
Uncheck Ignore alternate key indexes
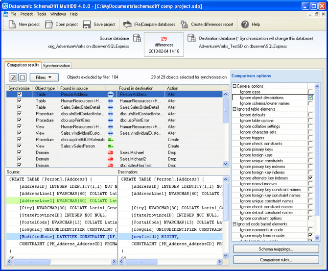click(x=310, y=178)
